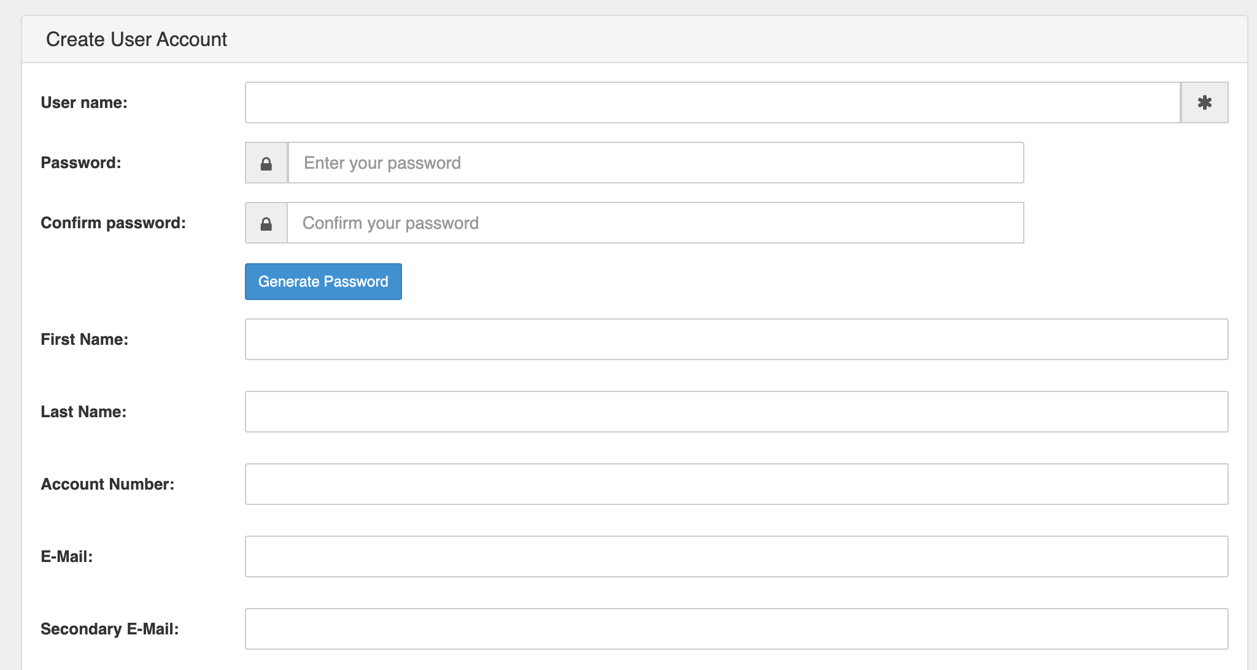Click the 'Create User Account' panel heading
Screen dimensions: 1257x670
coord(136,39)
